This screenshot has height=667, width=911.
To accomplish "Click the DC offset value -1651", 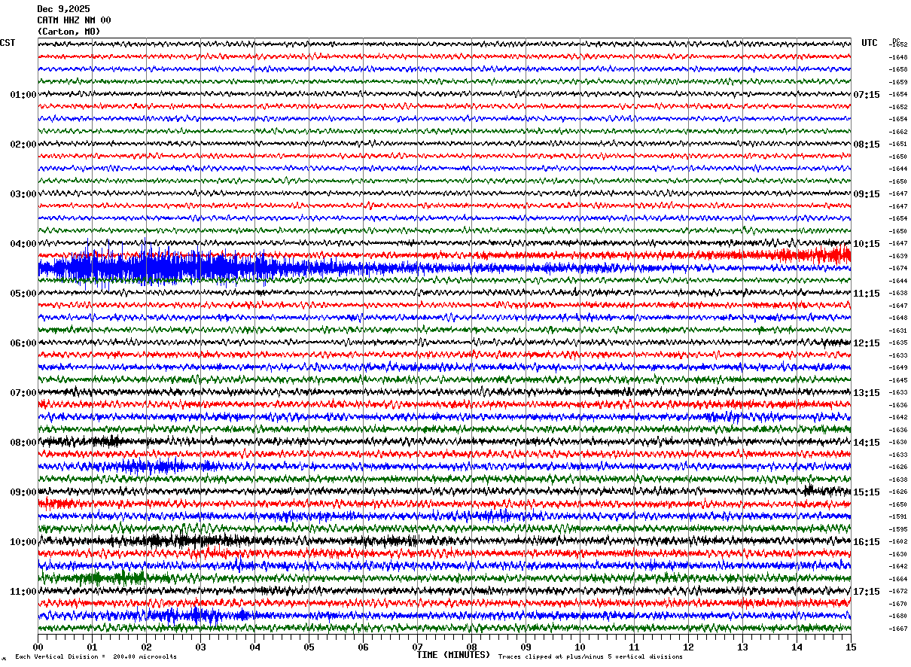I will [x=898, y=144].
